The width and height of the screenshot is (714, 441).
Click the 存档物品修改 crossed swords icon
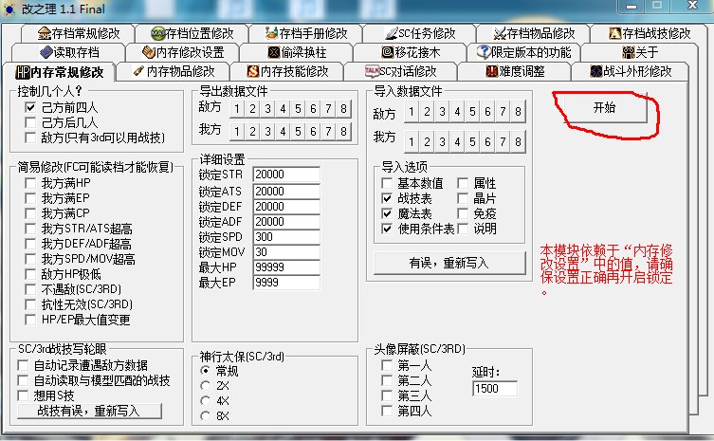(x=500, y=33)
